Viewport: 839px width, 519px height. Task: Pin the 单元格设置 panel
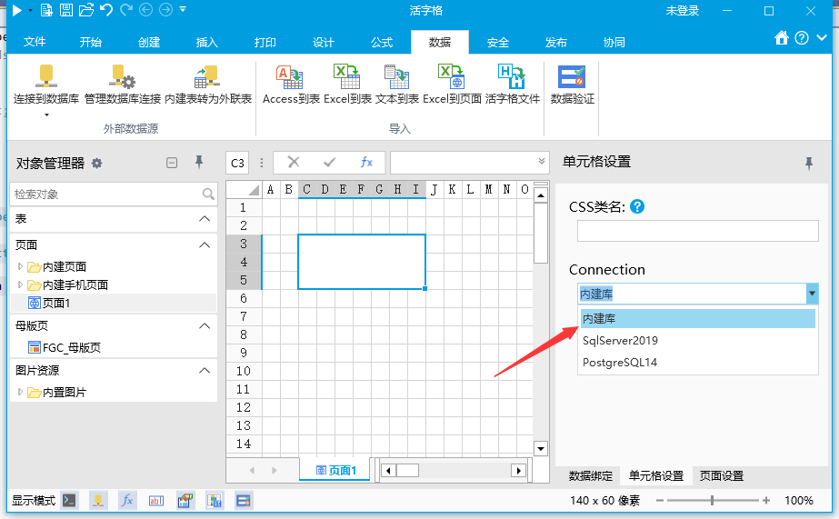[809, 164]
